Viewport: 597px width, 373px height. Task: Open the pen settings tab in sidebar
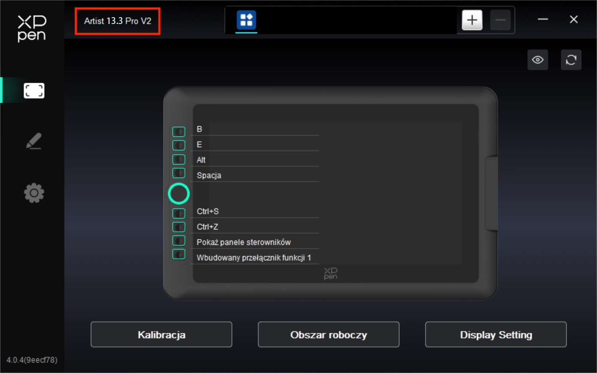tap(34, 141)
